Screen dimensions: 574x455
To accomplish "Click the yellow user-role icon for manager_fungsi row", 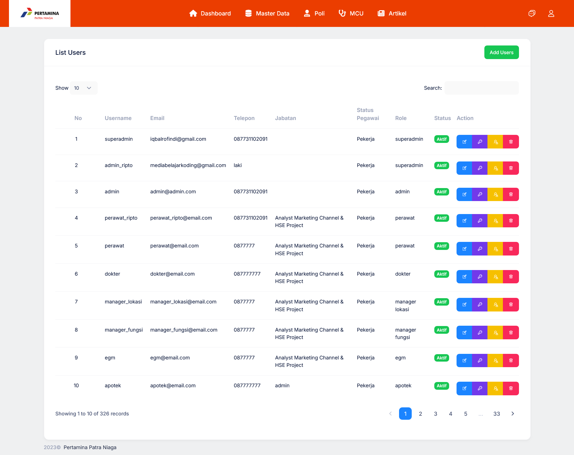I will (x=495, y=333).
